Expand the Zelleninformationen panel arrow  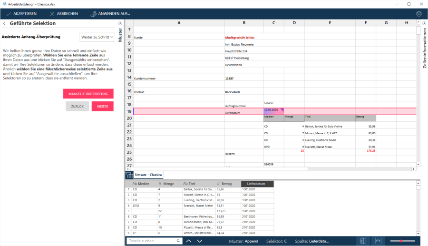tap(424, 23)
